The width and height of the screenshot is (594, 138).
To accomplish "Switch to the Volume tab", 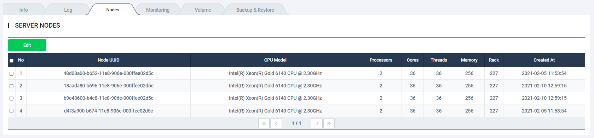I will click(x=203, y=10).
